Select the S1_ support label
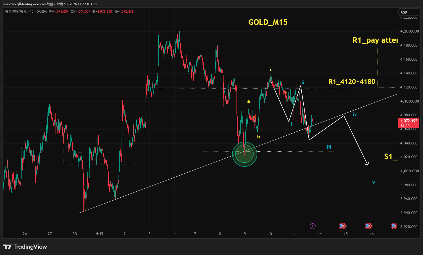 point(391,157)
